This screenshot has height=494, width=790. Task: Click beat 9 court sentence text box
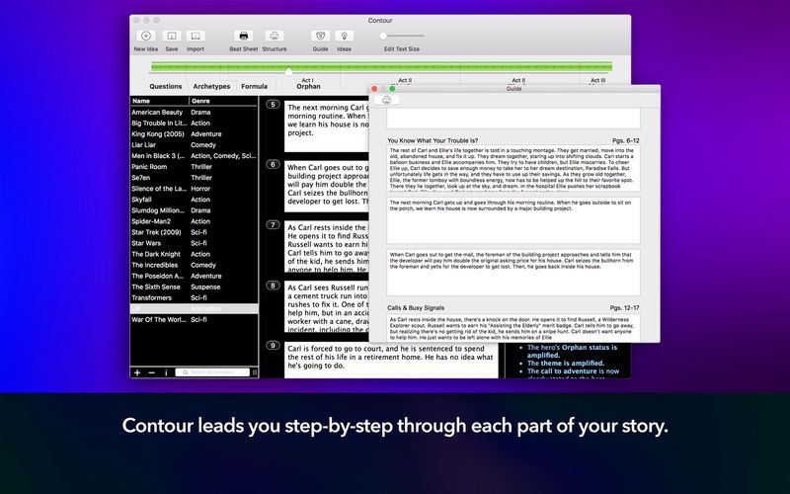point(391,360)
